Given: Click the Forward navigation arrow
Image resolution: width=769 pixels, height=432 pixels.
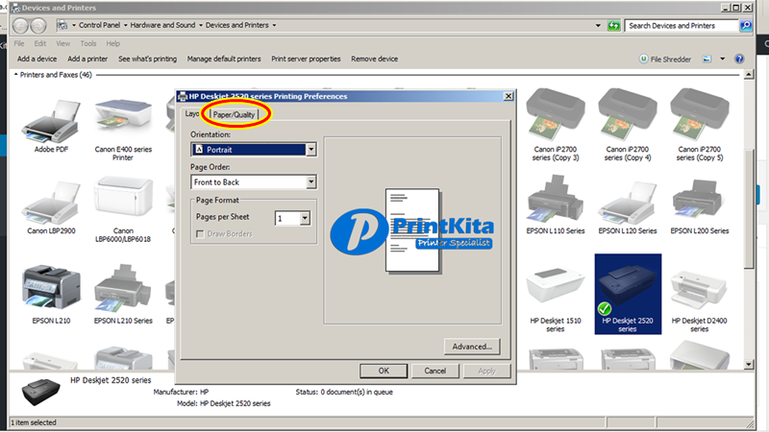Looking at the screenshot, I should [x=38, y=26].
